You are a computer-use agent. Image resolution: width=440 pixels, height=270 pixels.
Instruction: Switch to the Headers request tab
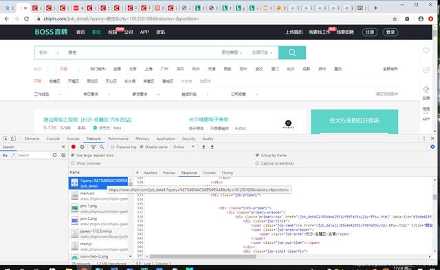150,173
